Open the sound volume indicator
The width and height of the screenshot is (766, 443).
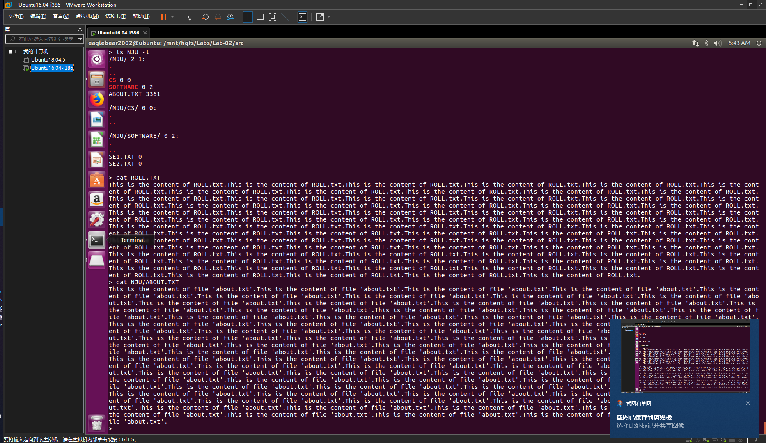717,43
